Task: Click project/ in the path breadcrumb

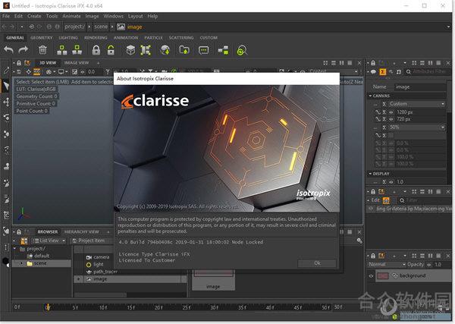Action: [x=74, y=27]
